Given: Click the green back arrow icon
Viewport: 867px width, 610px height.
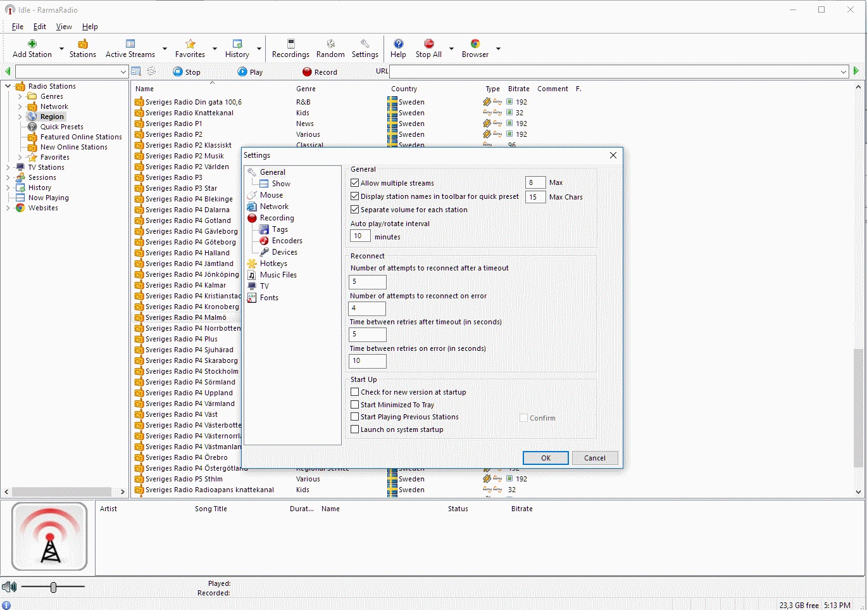Looking at the screenshot, I should 8,71.
